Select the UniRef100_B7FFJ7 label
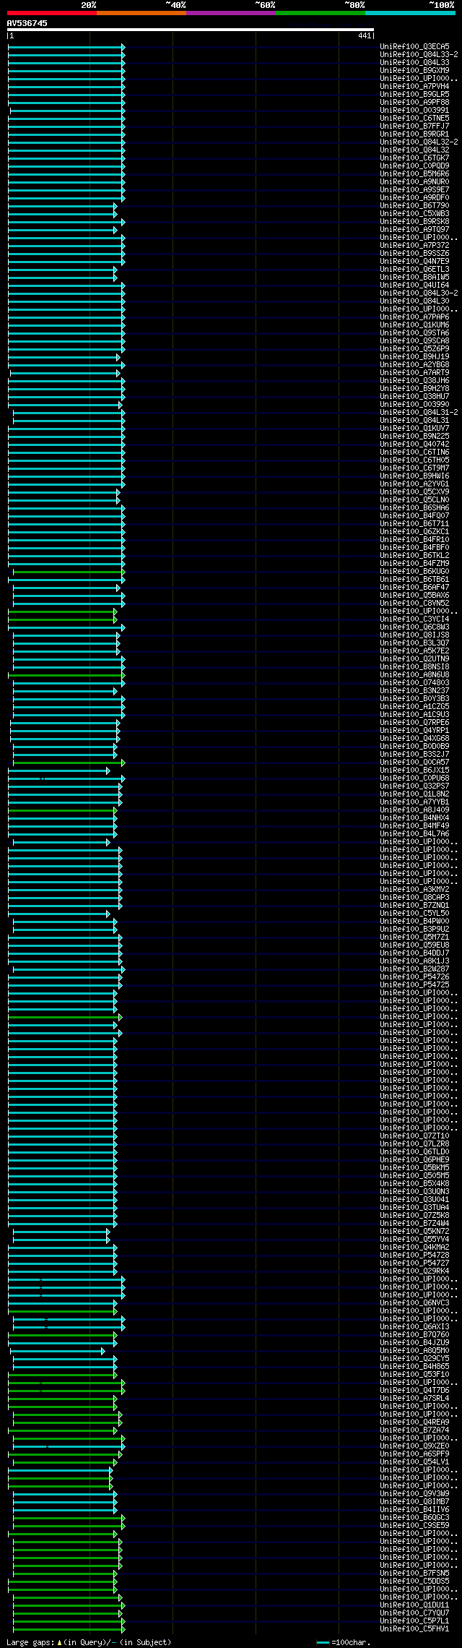This screenshot has width=462, height=1648. click(x=414, y=126)
